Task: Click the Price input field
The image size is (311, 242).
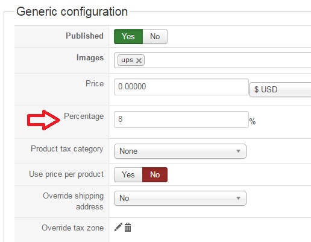Action: click(x=181, y=87)
